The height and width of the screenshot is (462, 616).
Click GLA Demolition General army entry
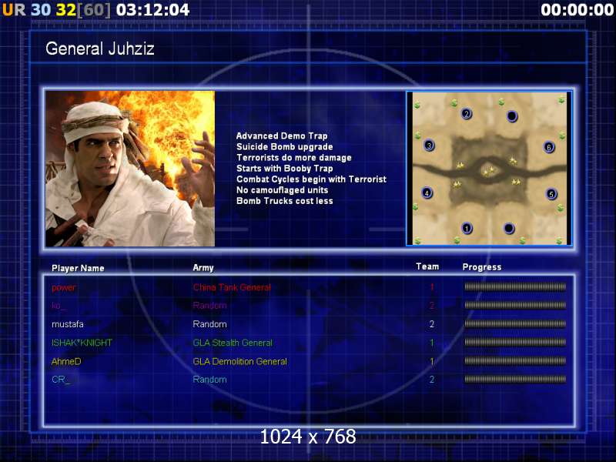239,361
